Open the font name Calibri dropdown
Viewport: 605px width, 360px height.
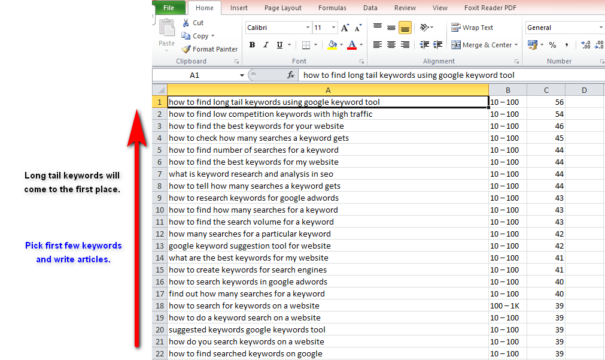(308, 28)
